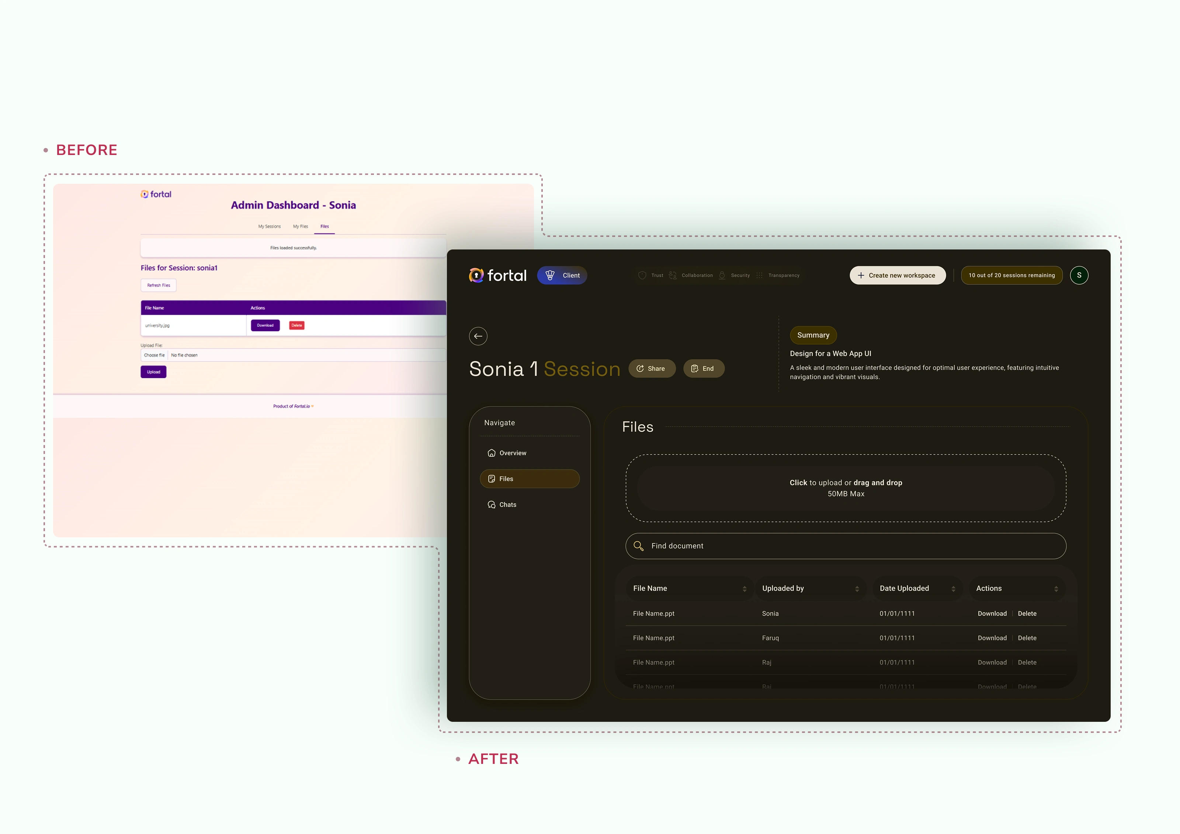Click the search magnifier icon
The height and width of the screenshot is (834, 1180).
pos(638,546)
